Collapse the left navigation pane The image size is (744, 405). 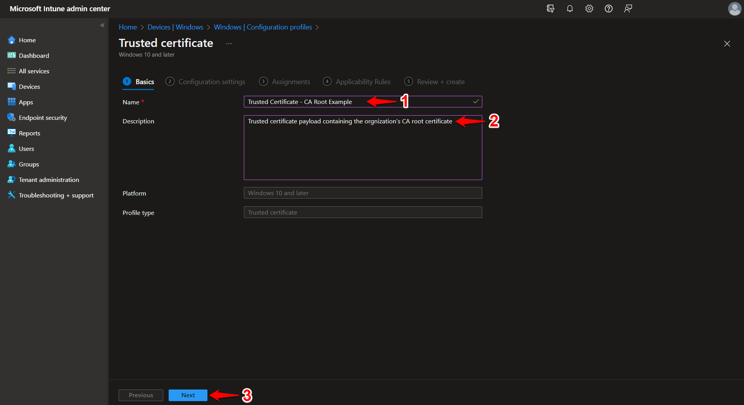click(103, 25)
